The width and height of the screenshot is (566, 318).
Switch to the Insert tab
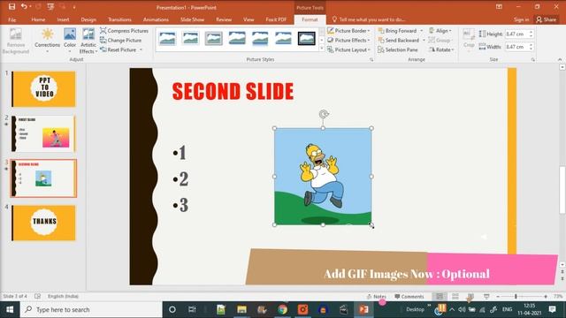point(63,19)
